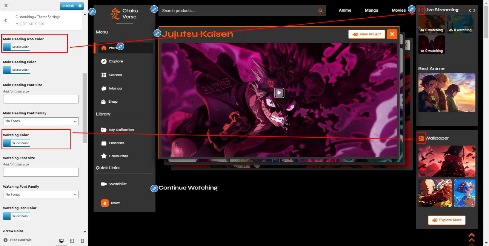The height and width of the screenshot is (246, 489).
Task: Open Genres from the sidebar menu
Action: tap(115, 75)
